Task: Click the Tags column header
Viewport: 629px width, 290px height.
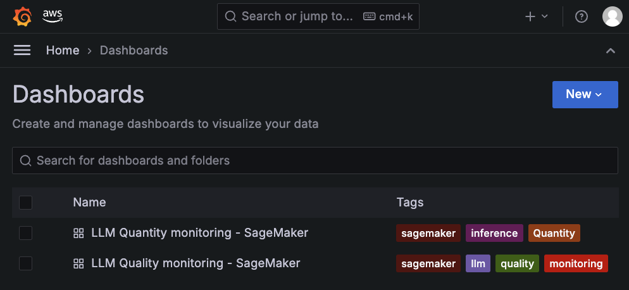Action: tap(410, 203)
